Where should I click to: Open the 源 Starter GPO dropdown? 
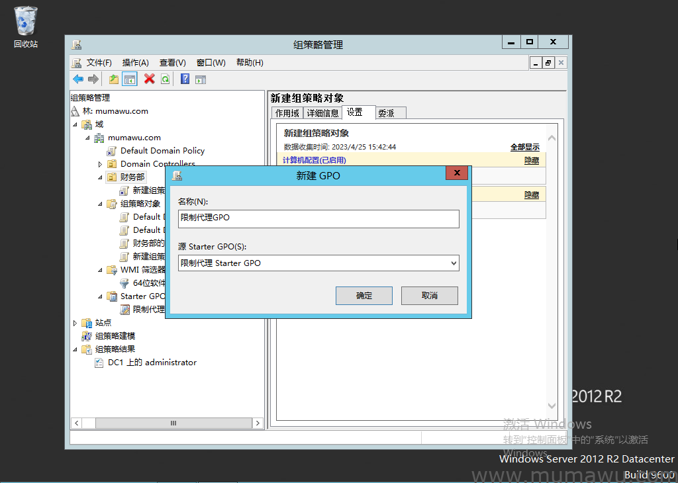point(453,263)
